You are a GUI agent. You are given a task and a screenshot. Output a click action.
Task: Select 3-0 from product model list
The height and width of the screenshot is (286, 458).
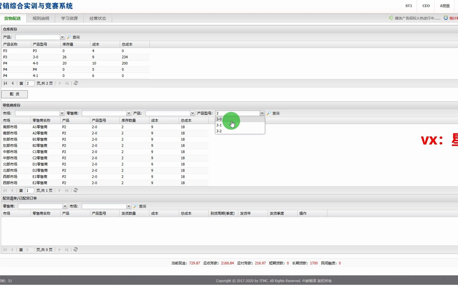click(240, 119)
